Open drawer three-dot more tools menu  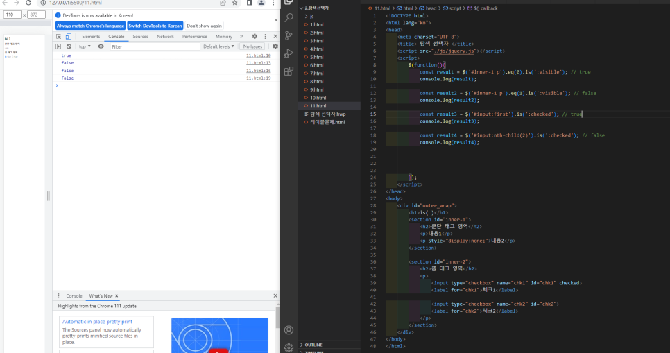pyautogui.click(x=58, y=295)
